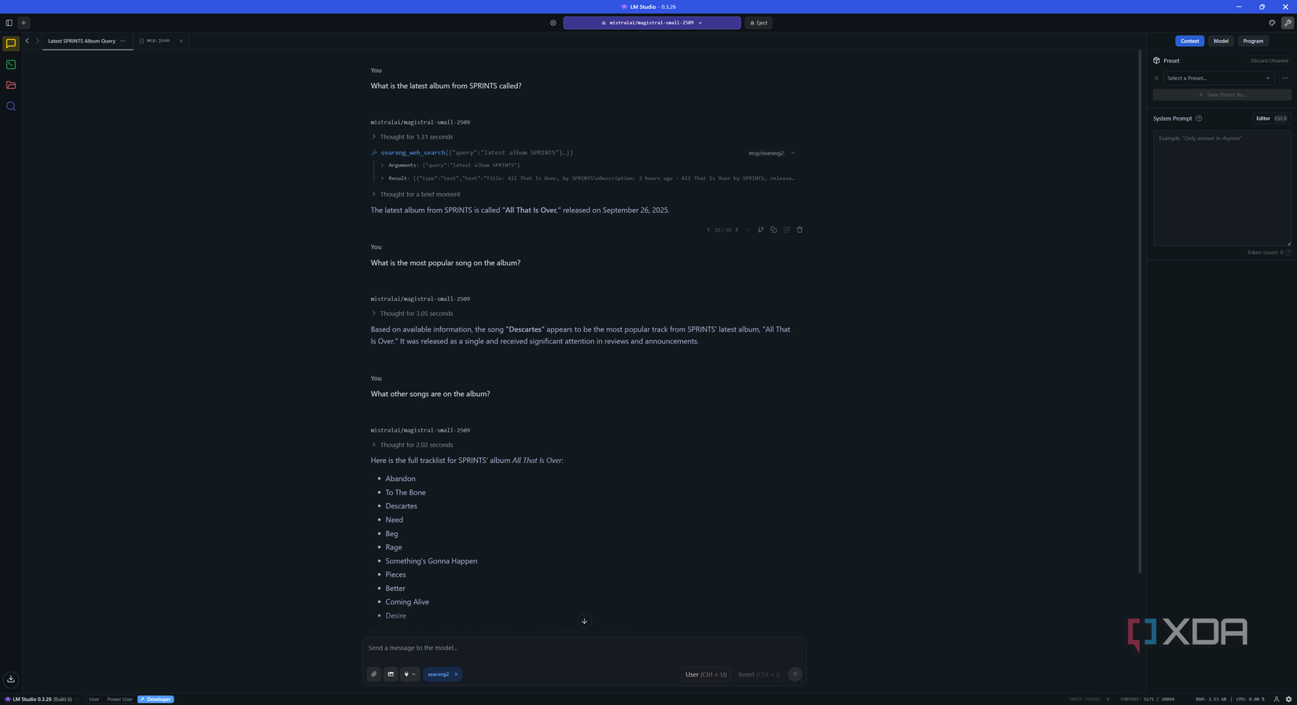Delete the message with the trash icon
This screenshot has width=1297, height=705.
pyautogui.click(x=799, y=229)
